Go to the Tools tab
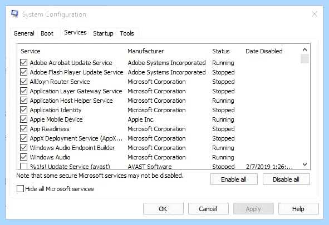 point(127,33)
